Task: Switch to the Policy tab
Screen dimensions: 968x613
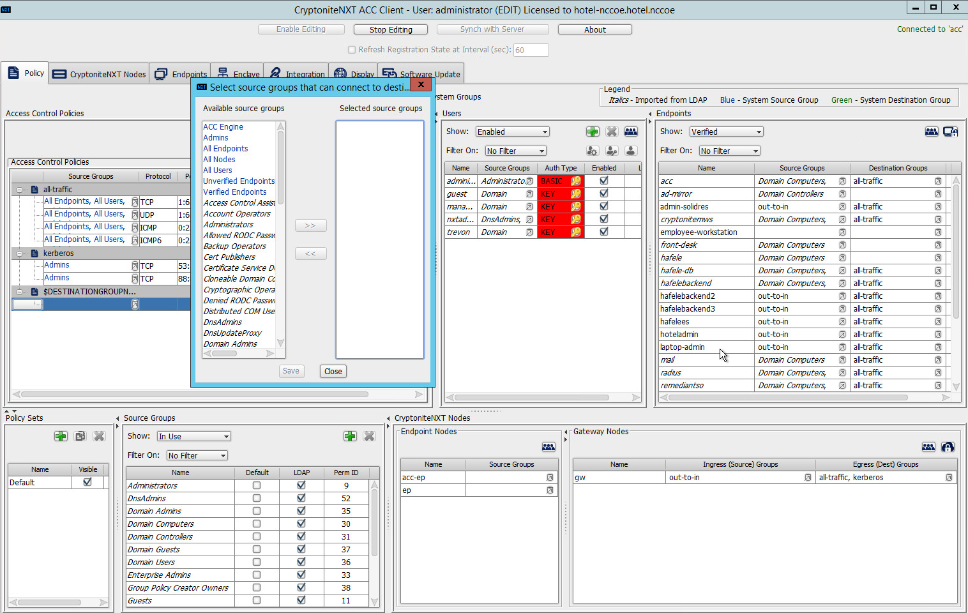Action: (25, 73)
